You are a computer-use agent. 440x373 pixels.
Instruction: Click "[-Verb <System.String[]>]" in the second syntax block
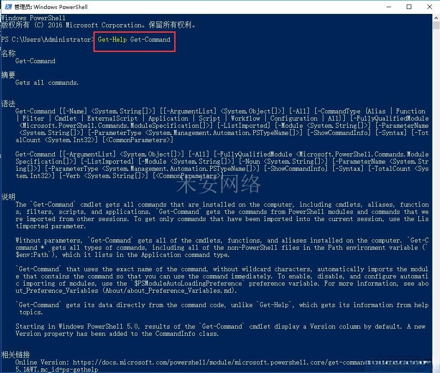pyautogui.click(x=104, y=176)
